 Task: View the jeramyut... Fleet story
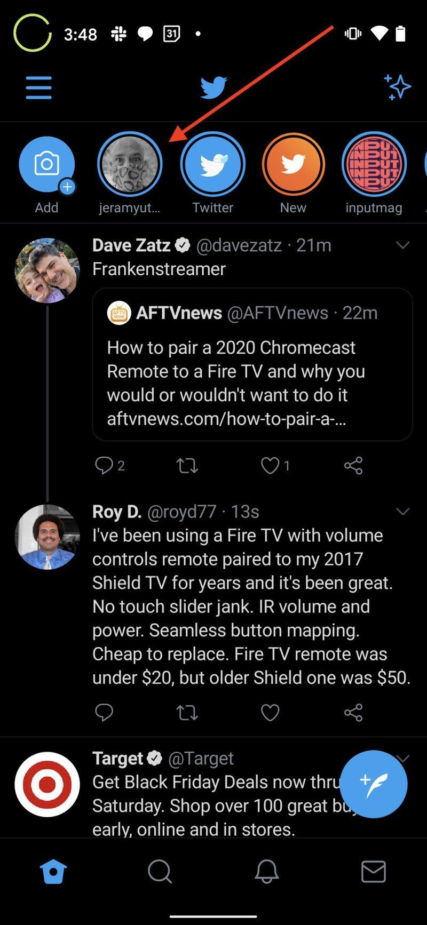(130, 165)
